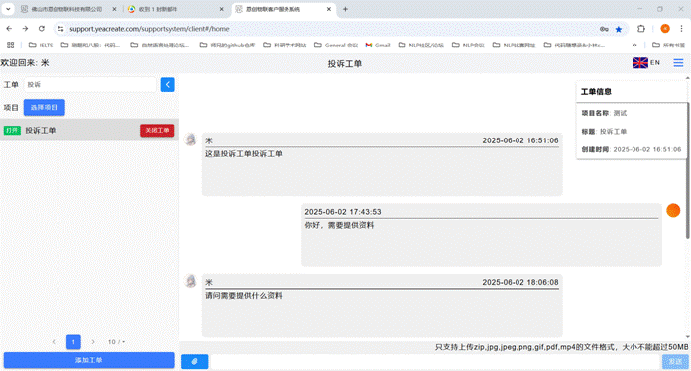Viewport: 691px width, 371px height.
Task: Open the Chrome three-dot menu
Action: 681,29
